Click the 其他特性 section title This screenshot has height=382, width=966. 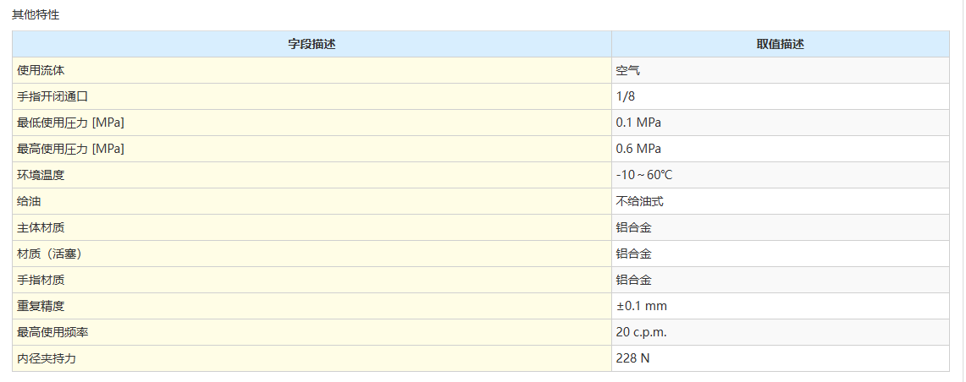[36, 15]
